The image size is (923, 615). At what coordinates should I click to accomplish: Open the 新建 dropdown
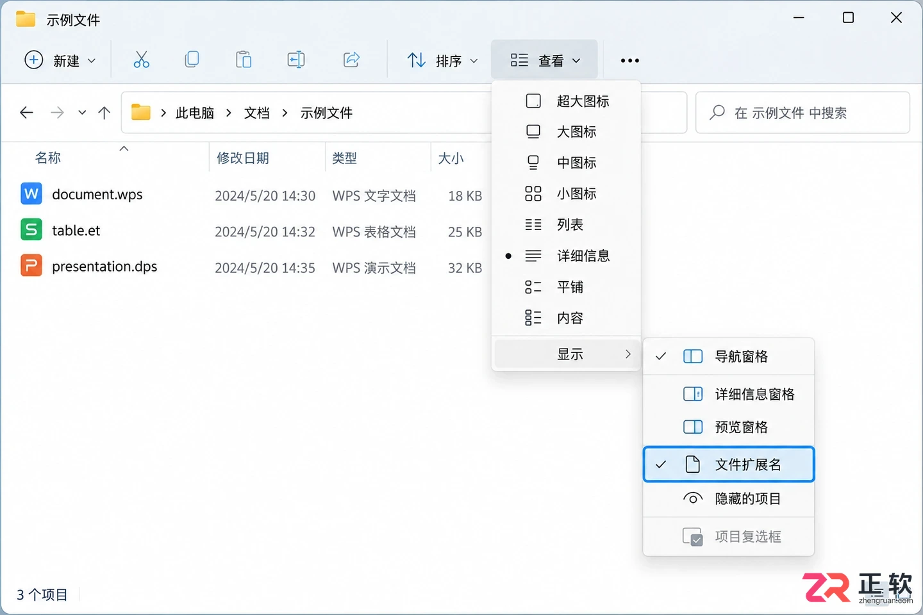coord(60,60)
